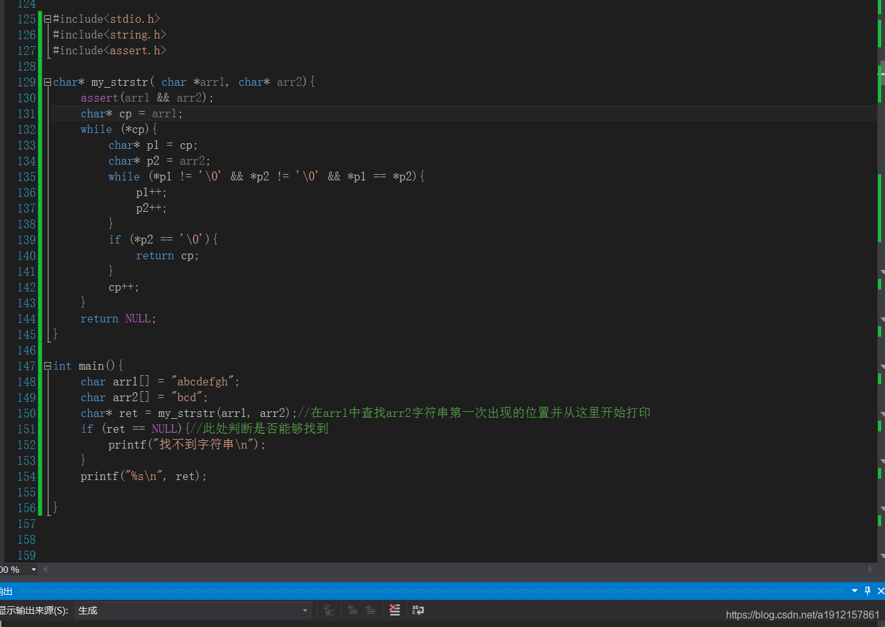Click 'my_strstr' in function definition line 129
This screenshot has width=885, height=627.
120,82
